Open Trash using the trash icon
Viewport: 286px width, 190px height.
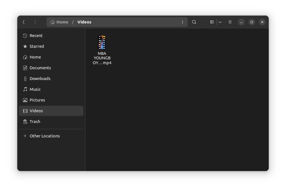pyautogui.click(x=25, y=121)
